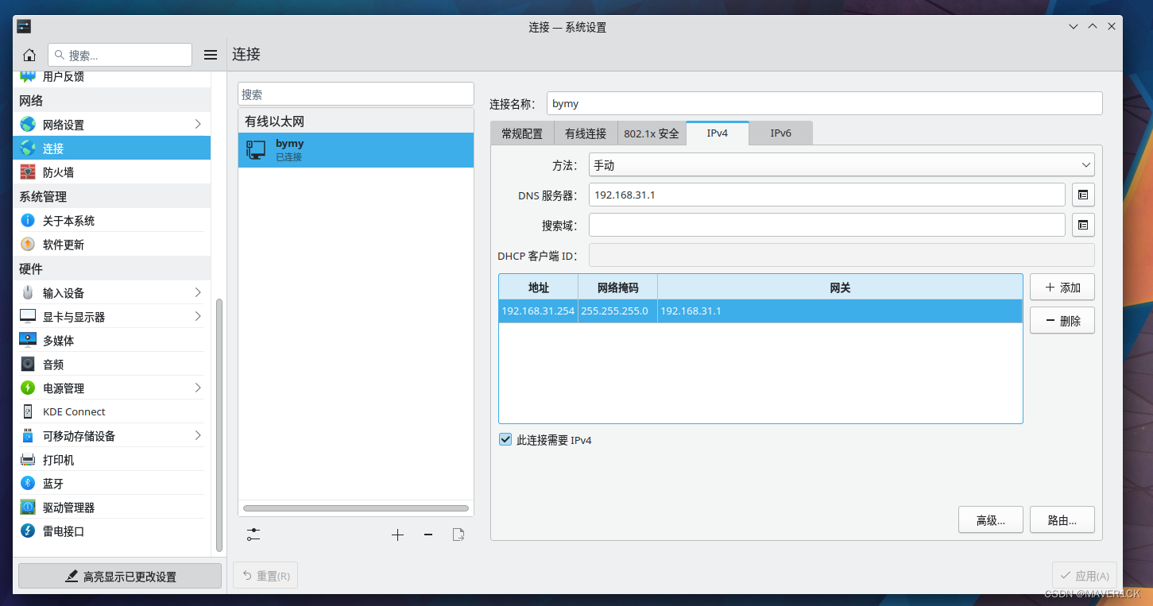Expand the 输入设备 chevron
This screenshot has height=606, width=1153.
(198, 293)
